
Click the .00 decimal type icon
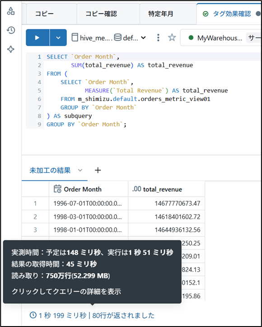[x=136, y=189]
